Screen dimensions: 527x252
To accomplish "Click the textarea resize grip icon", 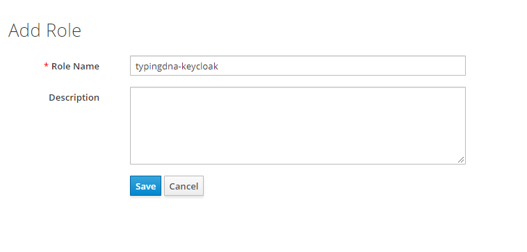I will pos(461,160).
